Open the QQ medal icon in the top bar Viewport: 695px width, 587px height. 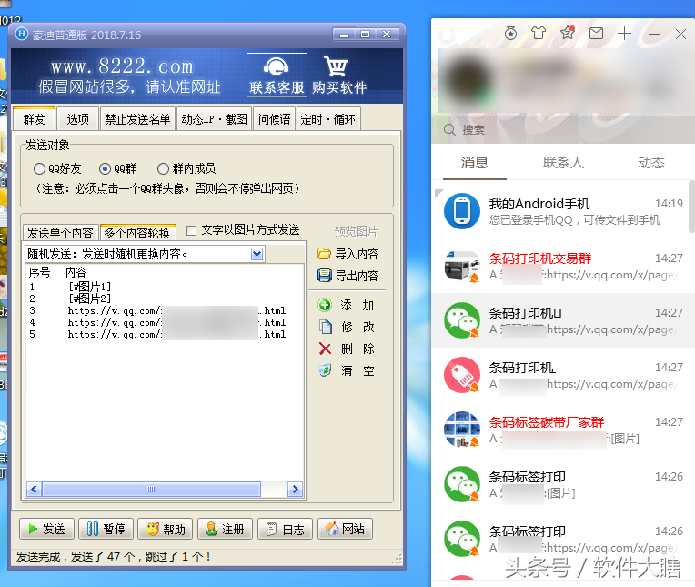pos(510,34)
